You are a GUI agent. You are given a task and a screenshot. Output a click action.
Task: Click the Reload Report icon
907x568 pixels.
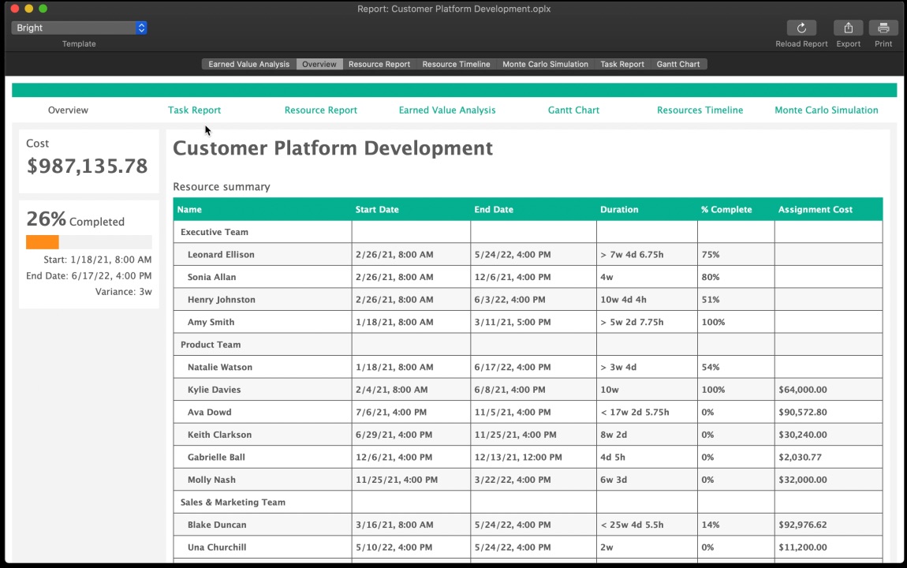(801, 28)
